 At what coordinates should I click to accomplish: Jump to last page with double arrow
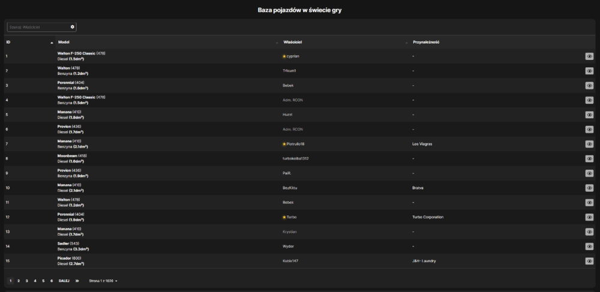77,281
